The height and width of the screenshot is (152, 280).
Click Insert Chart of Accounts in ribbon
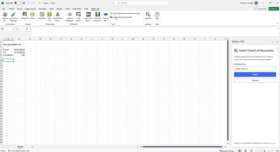pos(121,17)
